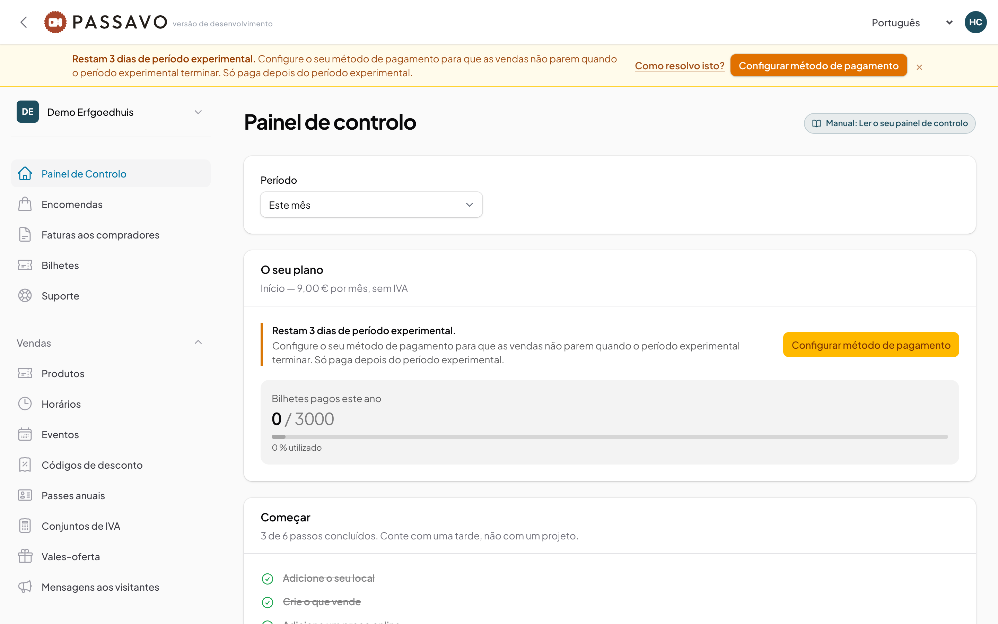Click the DE organization badge
The width and height of the screenshot is (998, 624).
coord(28,112)
